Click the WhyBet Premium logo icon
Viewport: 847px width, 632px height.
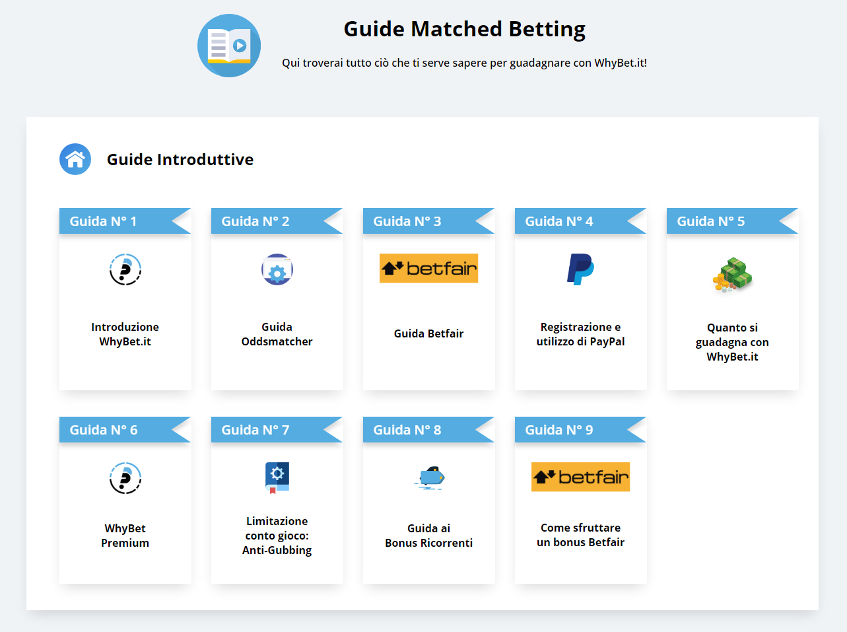pyautogui.click(x=125, y=478)
